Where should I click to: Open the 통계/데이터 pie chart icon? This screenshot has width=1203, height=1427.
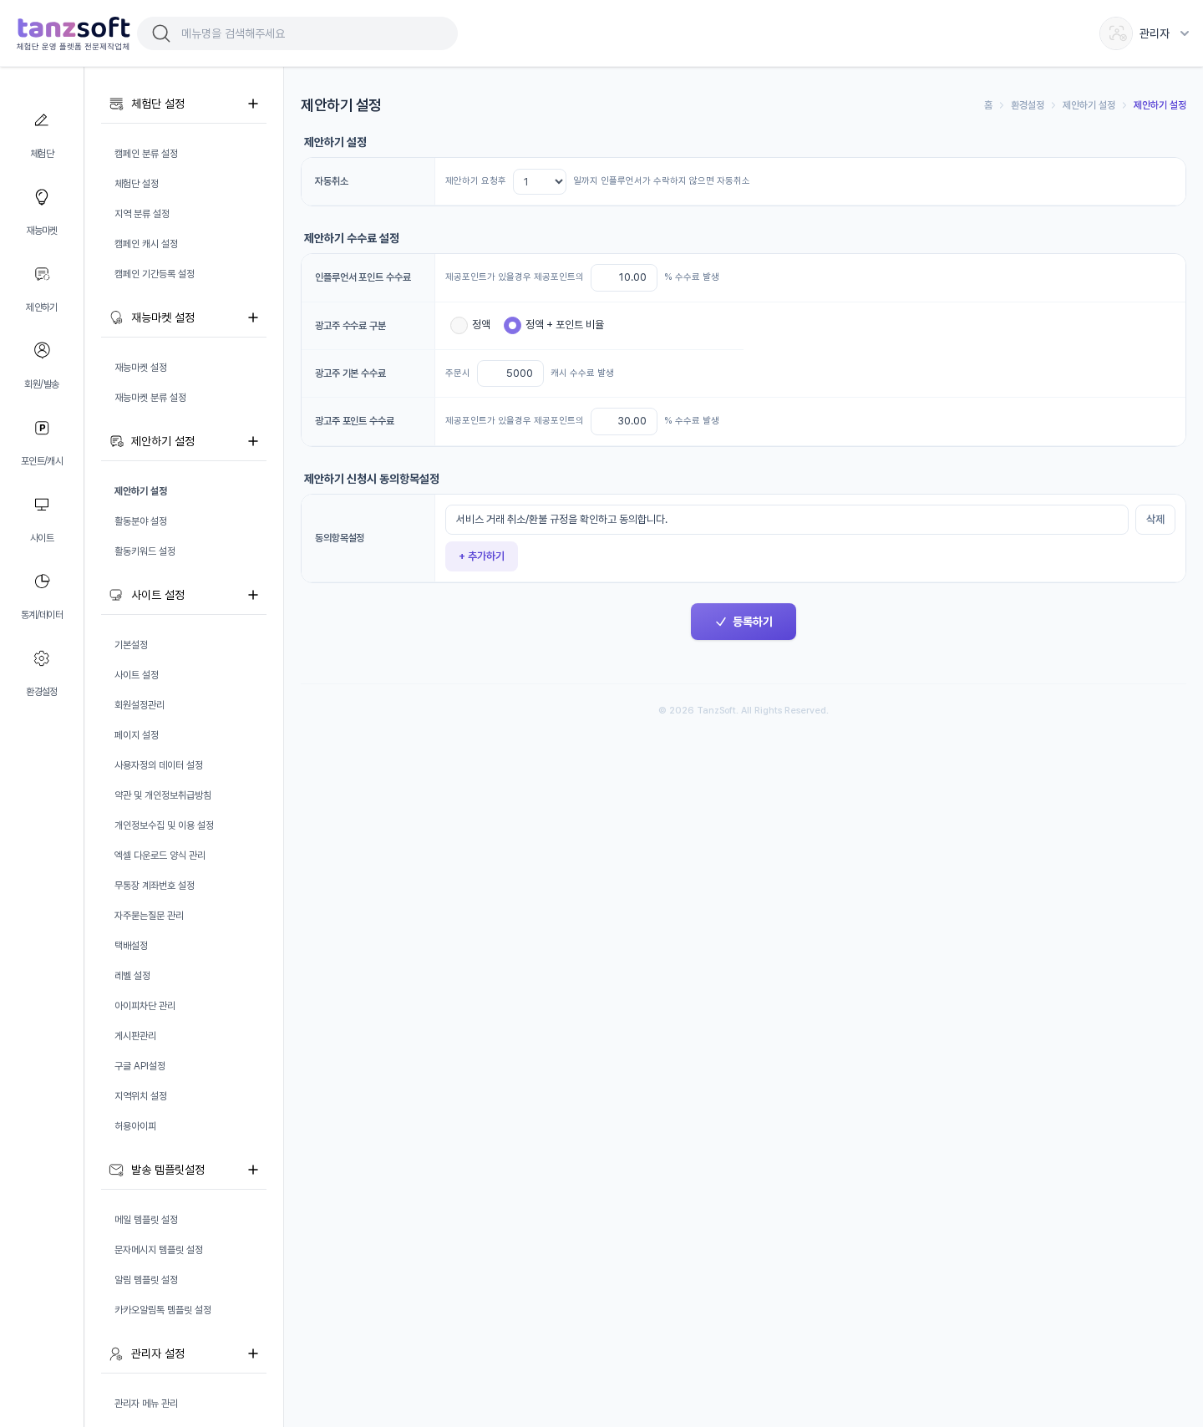pyautogui.click(x=42, y=581)
